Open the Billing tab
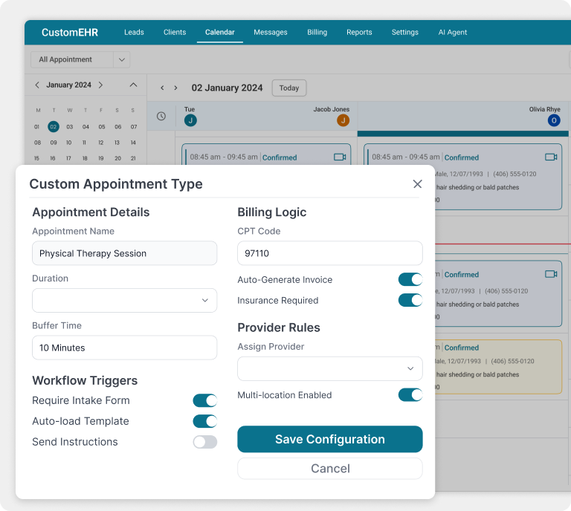This screenshot has height=511, width=571. point(317,33)
